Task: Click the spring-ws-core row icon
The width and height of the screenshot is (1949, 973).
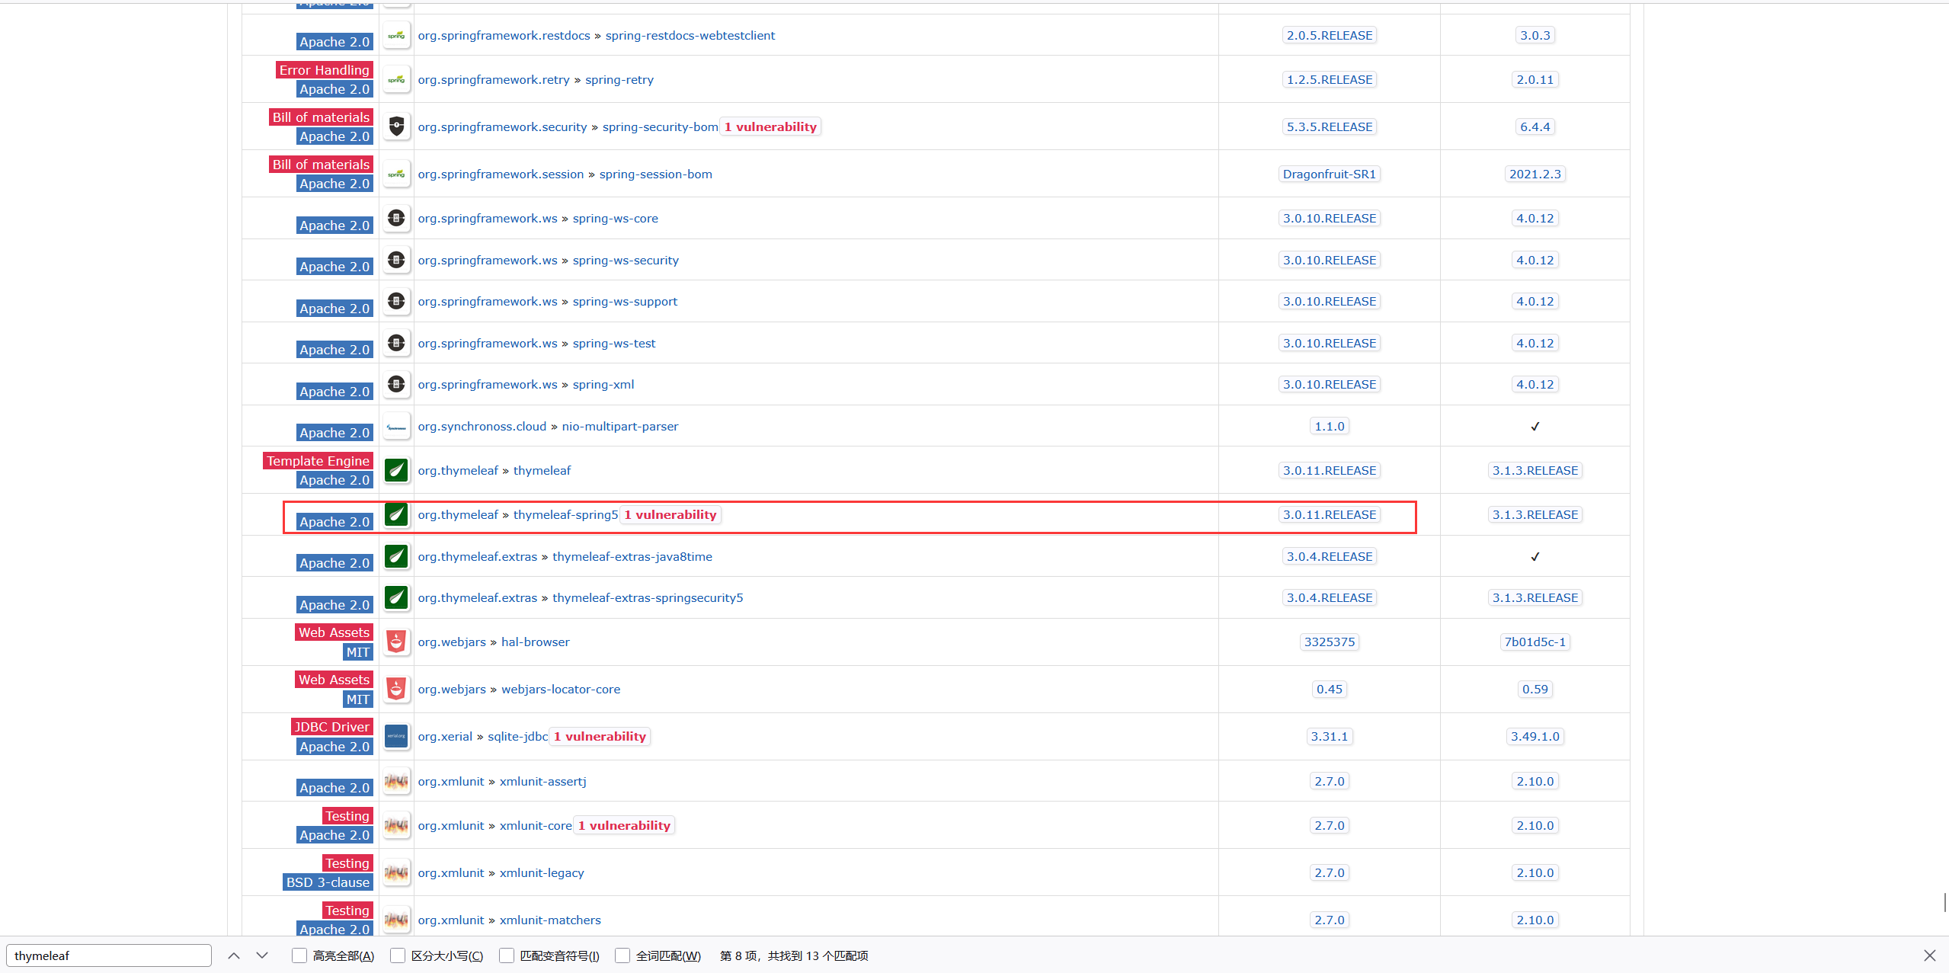Action: pyautogui.click(x=396, y=218)
